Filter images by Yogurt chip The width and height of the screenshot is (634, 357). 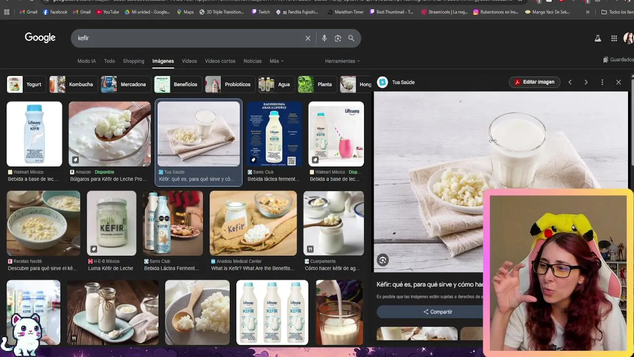point(26,84)
